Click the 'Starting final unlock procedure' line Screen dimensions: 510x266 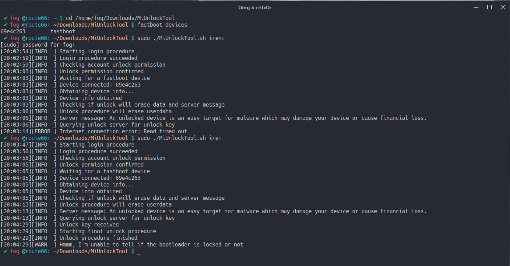(108, 231)
